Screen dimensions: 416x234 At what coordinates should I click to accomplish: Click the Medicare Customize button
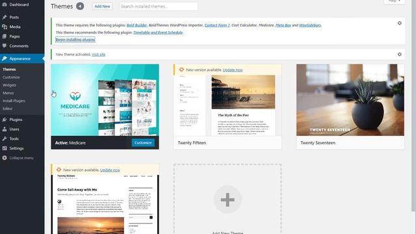pyautogui.click(x=143, y=143)
